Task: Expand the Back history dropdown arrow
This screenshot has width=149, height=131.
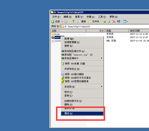Action: (x=62, y=22)
